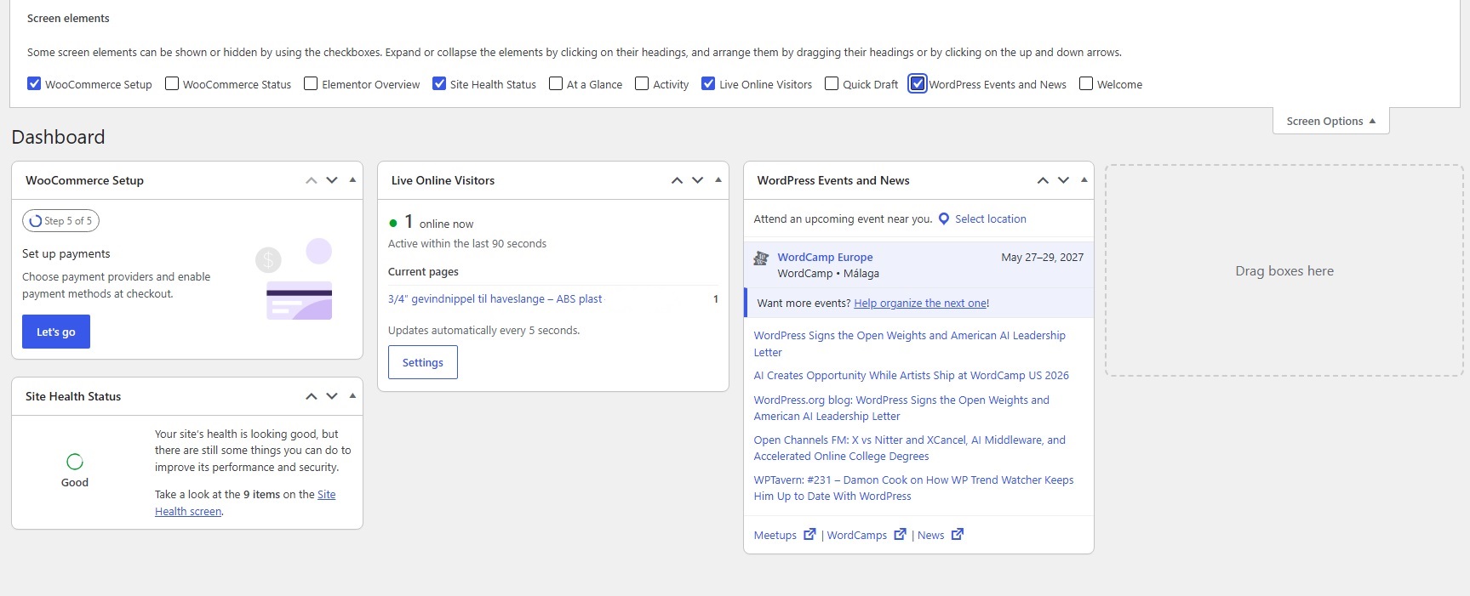Click the News external link icon
1470x596 pixels.
click(958, 535)
